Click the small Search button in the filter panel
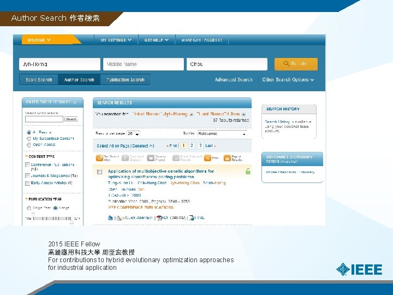Screen dimensions: 393x295 pos(72,119)
